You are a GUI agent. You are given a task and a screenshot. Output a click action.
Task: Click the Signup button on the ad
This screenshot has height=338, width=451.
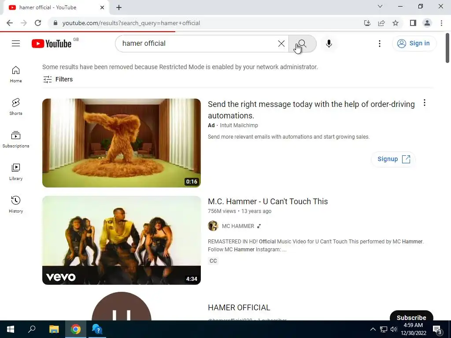393,159
